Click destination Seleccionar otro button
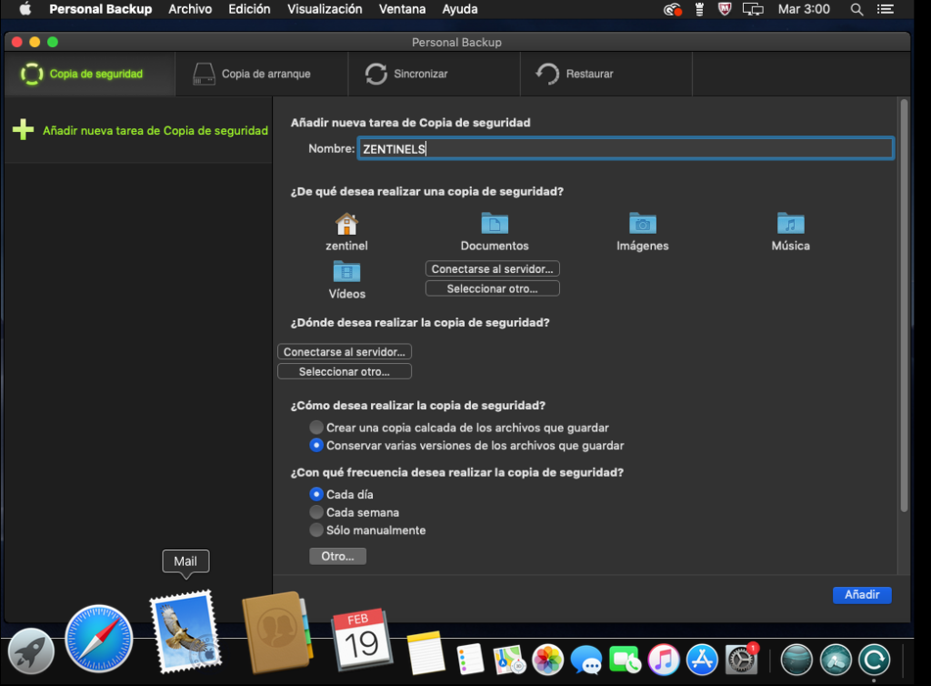Viewport: 931px width, 686px height. click(x=345, y=371)
